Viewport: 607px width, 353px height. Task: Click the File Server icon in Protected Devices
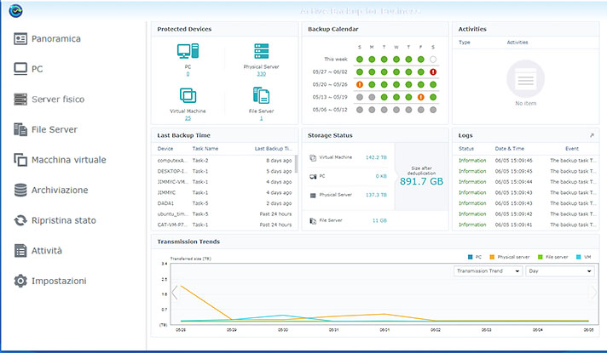[261, 96]
